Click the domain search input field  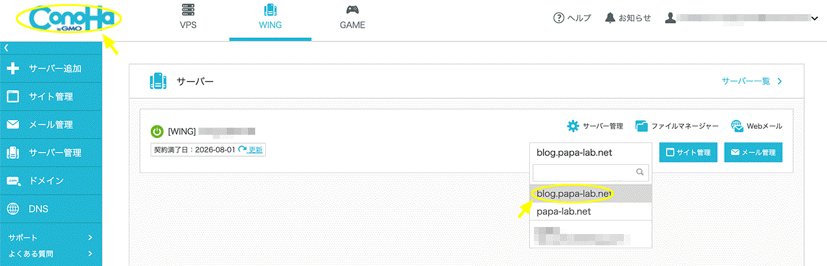click(x=584, y=173)
